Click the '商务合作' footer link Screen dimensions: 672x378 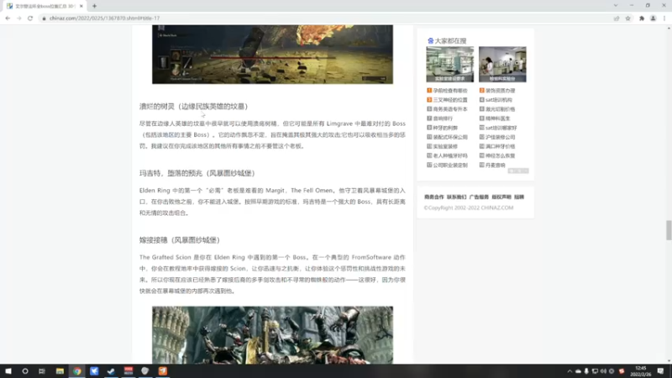(434, 197)
